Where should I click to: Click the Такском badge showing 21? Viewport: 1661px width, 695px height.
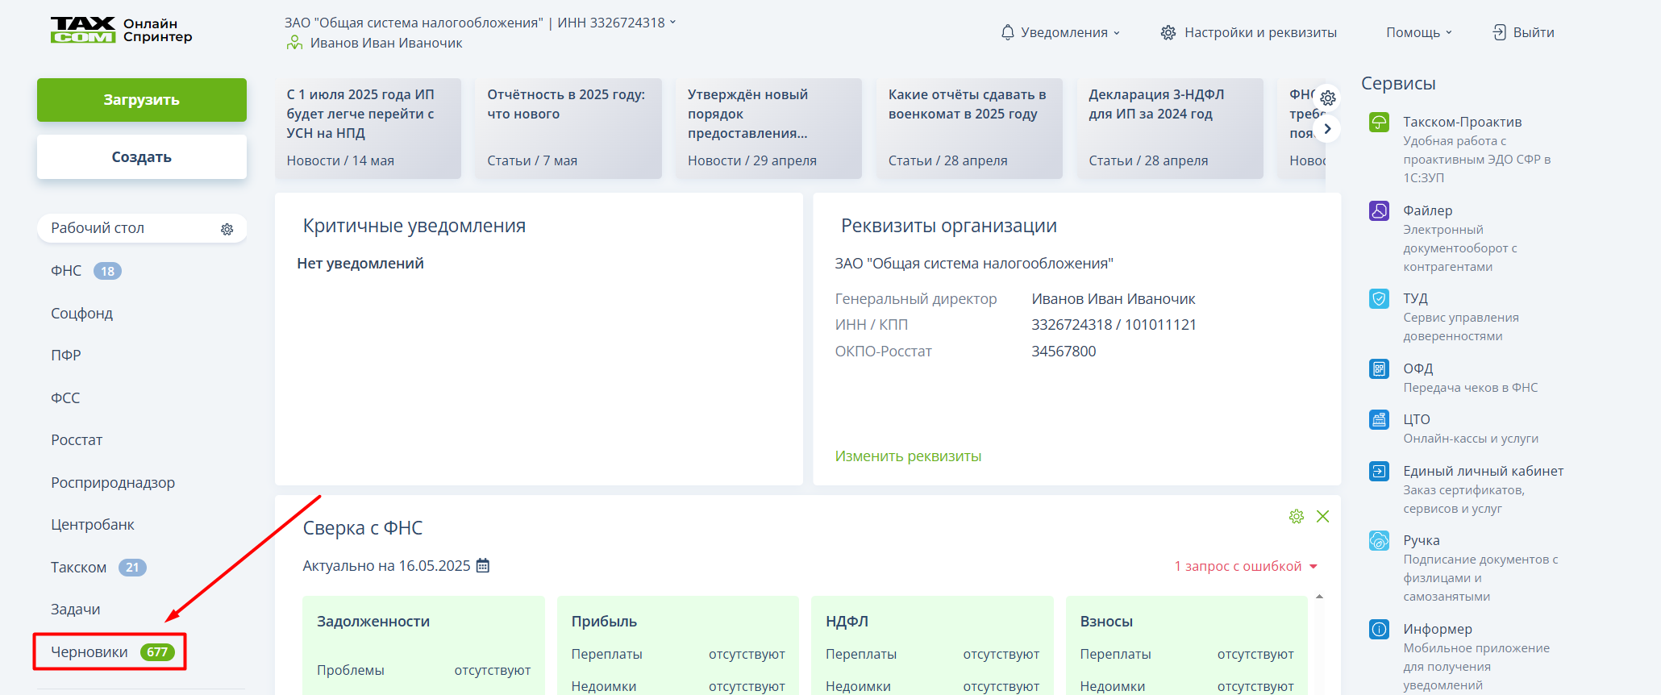click(132, 568)
